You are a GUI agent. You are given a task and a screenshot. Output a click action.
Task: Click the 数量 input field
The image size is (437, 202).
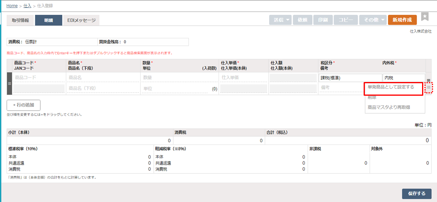(180, 78)
